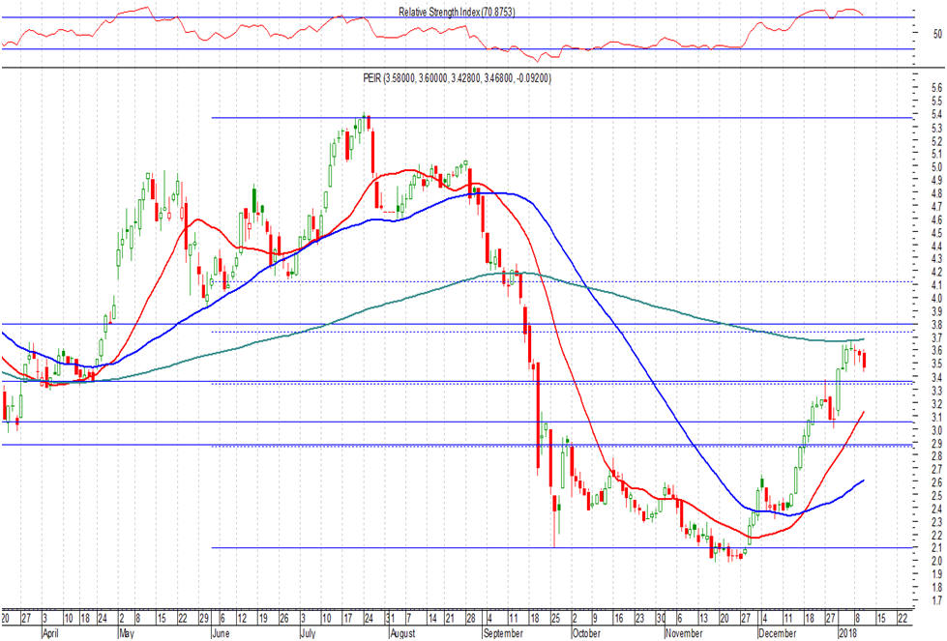The width and height of the screenshot is (947, 641).
Task: Click the final date tick 22 after 2018
Action: coord(903,618)
